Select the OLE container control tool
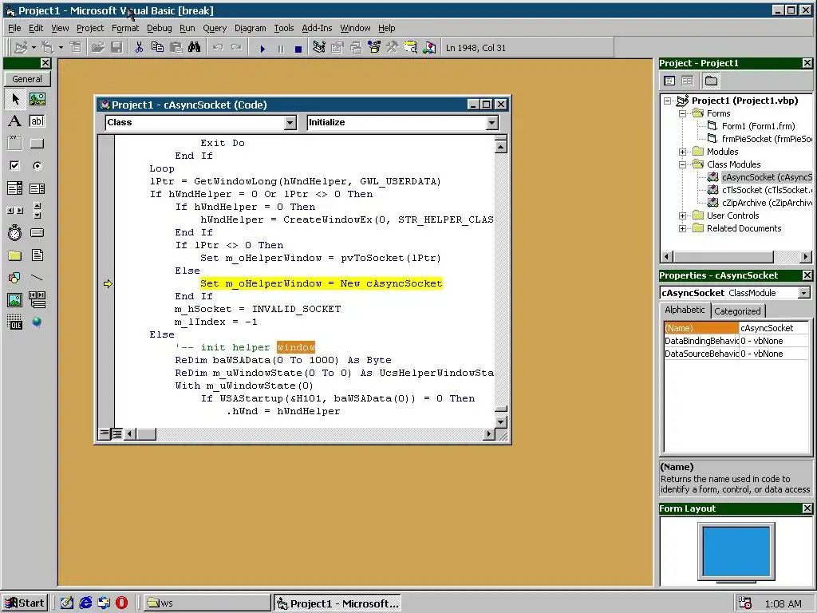Image resolution: width=817 pixels, height=613 pixels. pyautogui.click(x=15, y=322)
